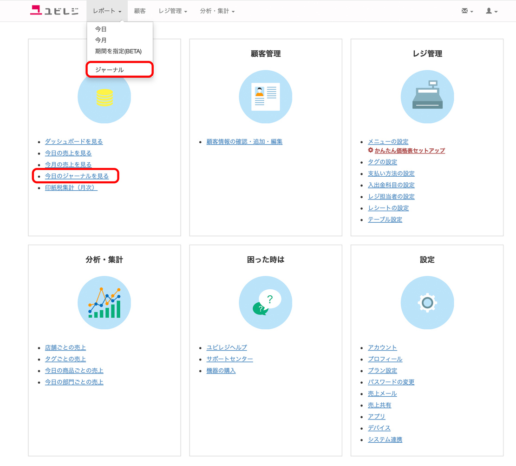This screenshot has height=466, width=516.
Task: Click the cash register icon under レジ管理
Action: [427, 97]
